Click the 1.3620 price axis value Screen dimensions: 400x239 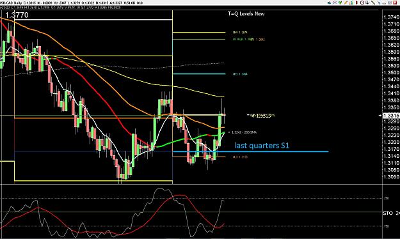coord(391,45)
